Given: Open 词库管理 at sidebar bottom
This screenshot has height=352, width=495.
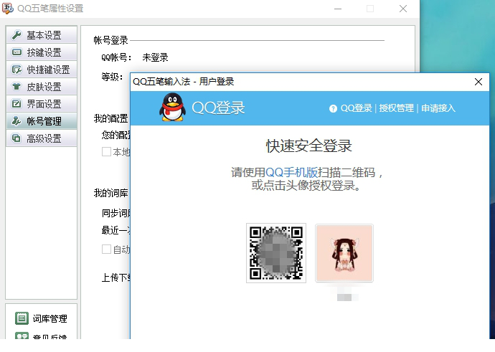Looking at the screenshot, I should (x=41, y=318).
